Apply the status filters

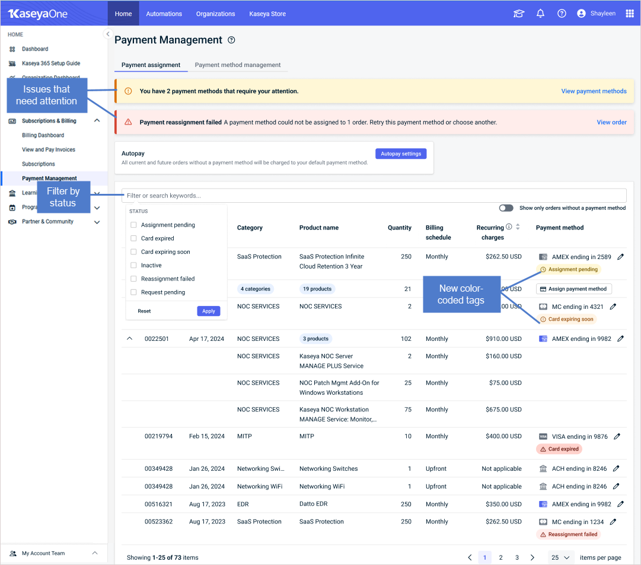tap(209, 311)
